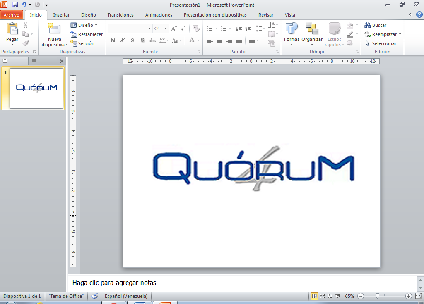Click the Estilos rápidos icon

[x=335, y=35]
